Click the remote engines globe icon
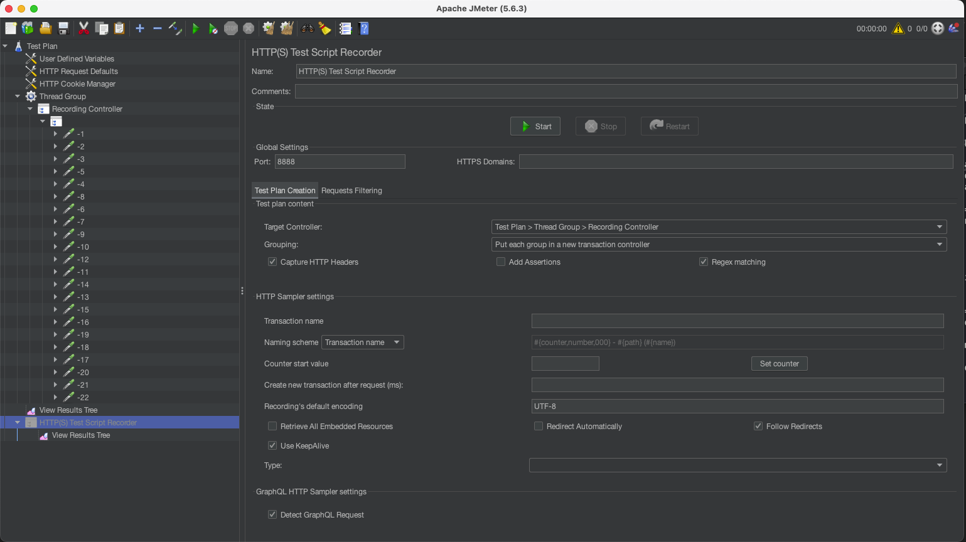966x542 pixels. 938,28
